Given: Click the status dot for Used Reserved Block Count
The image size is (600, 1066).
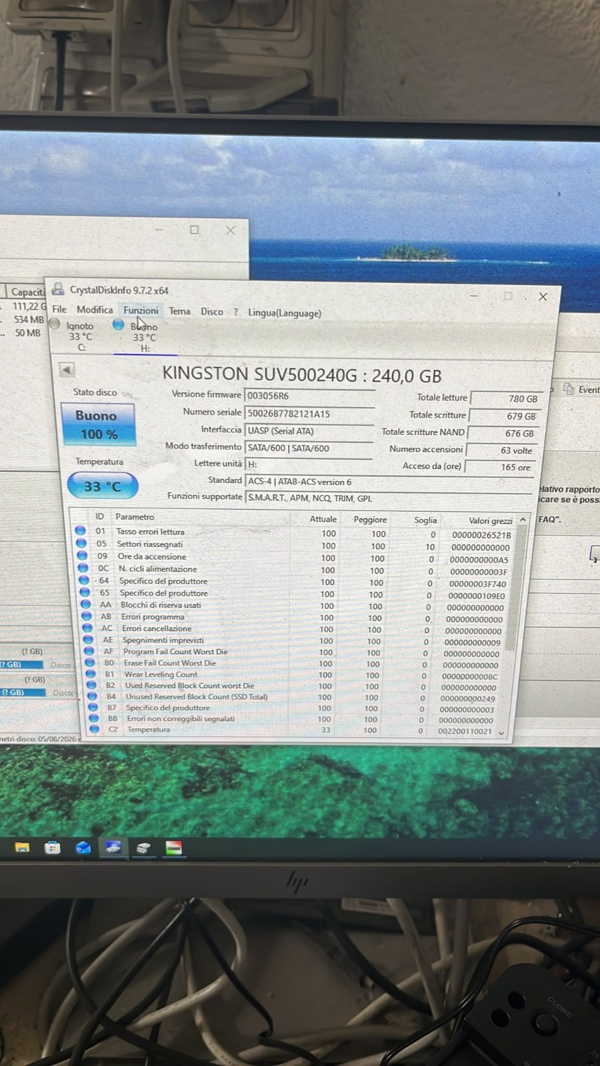Looking at the screenshot, I should pos(91,685).
